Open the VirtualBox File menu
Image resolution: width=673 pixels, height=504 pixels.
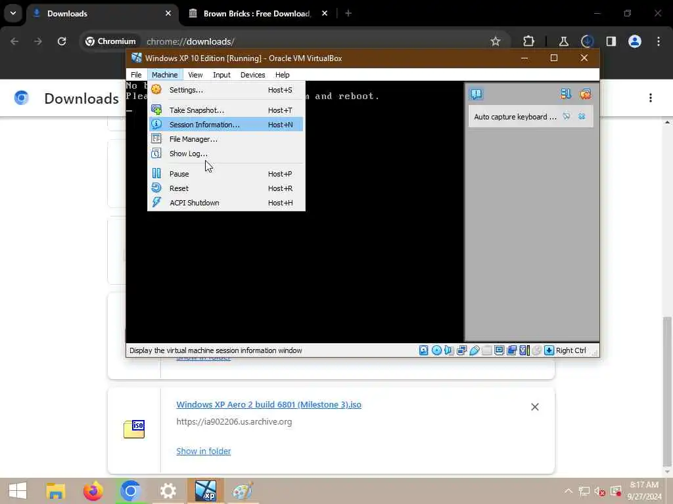(x=136, y=75)
